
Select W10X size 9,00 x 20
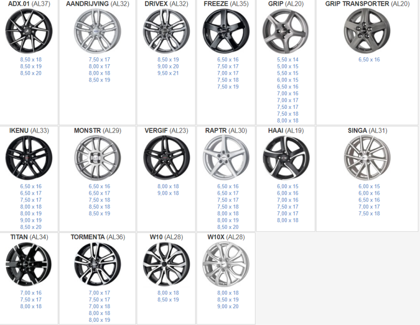click(x=228, y=306)
